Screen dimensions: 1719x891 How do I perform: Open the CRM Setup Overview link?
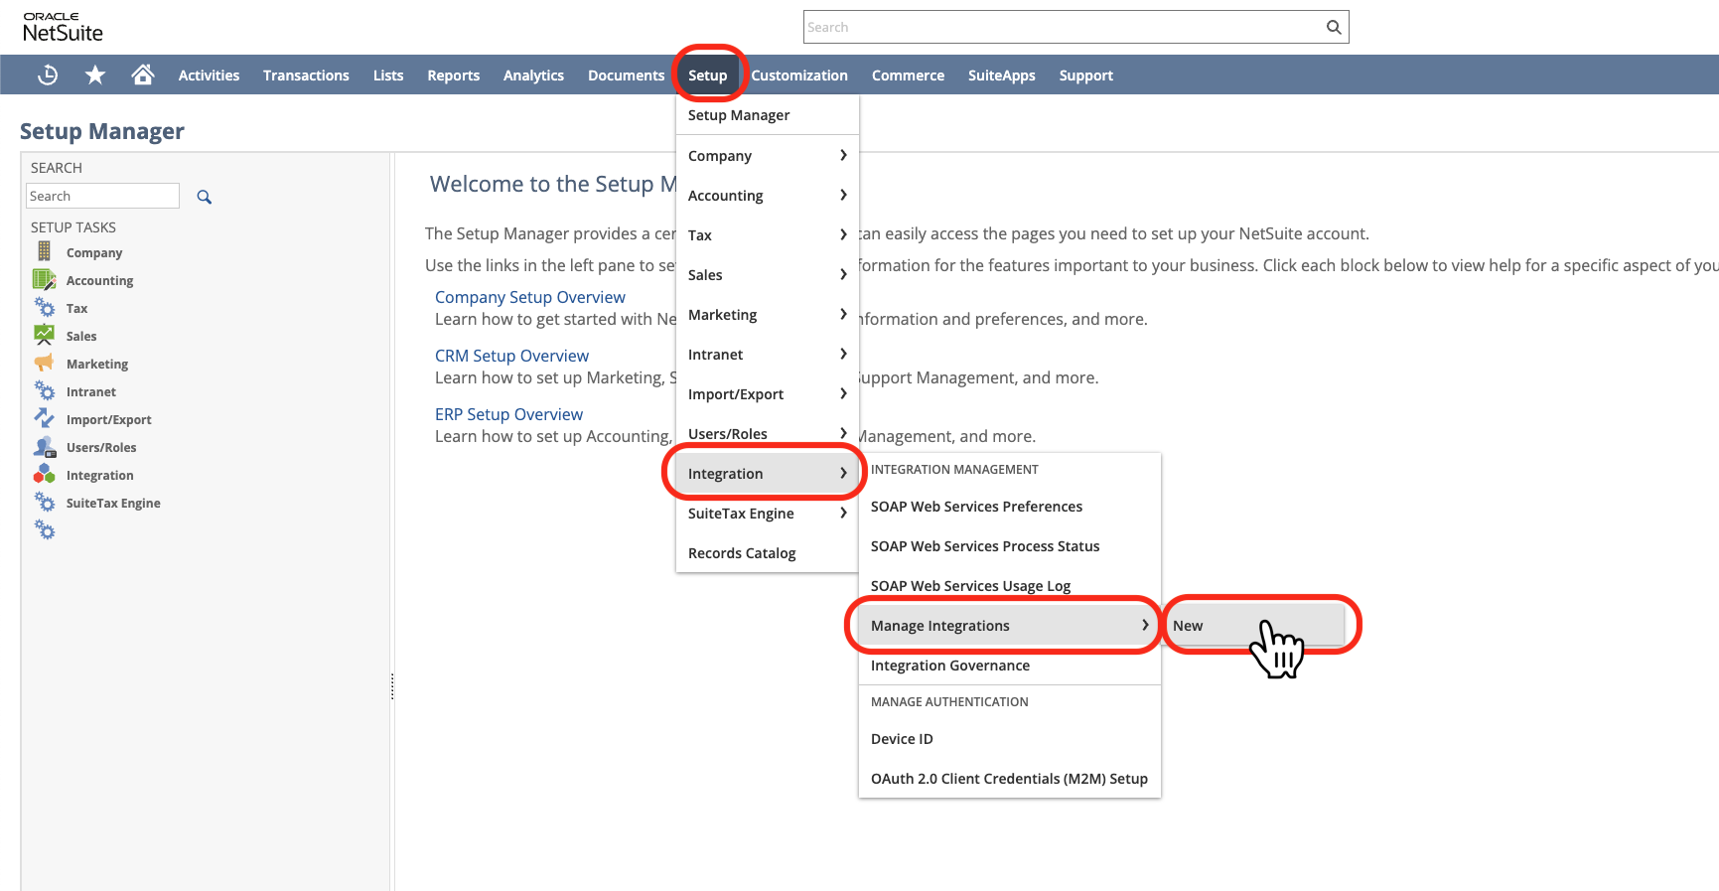pyautogui.click(x=511, y=356)
